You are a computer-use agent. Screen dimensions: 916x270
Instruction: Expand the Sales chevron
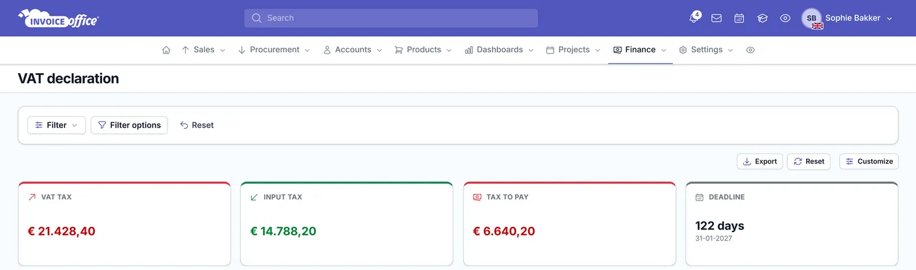[222, 50]
